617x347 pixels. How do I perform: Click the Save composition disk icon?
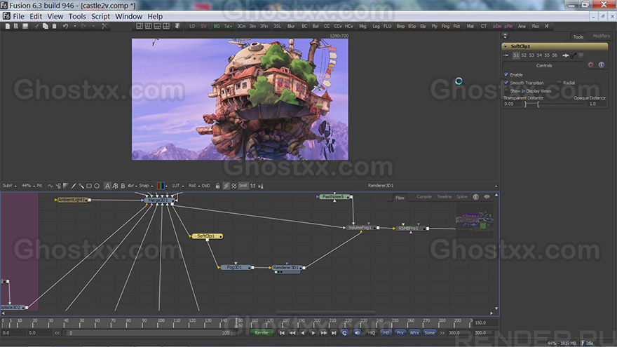coord(25,27)
